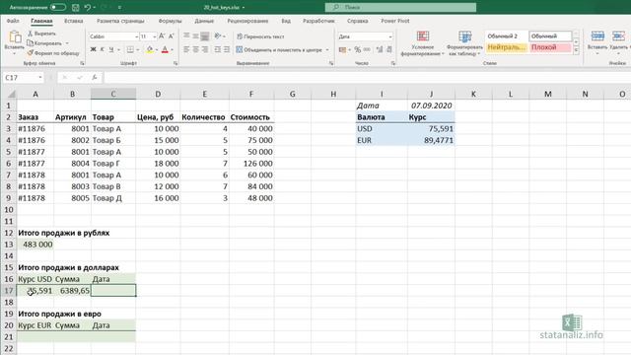
Task: Click the text orientation icon
Action: pos(218,36)
